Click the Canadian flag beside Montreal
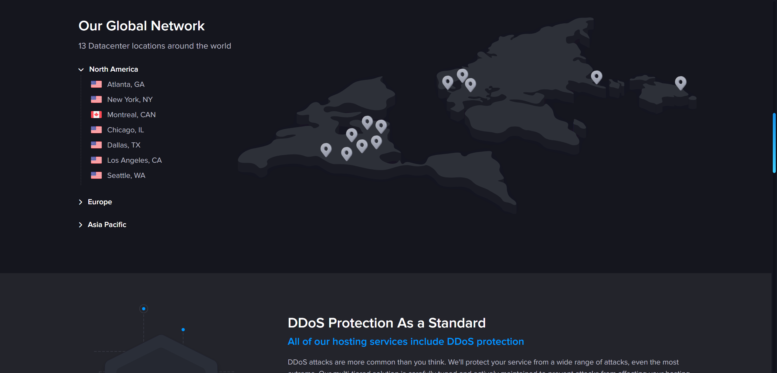This screenshot has width=777, height=373. (96, 115)
